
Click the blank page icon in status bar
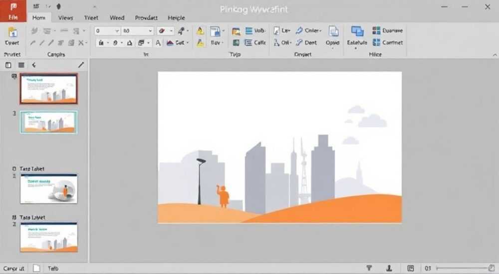[x=36, y=269]
